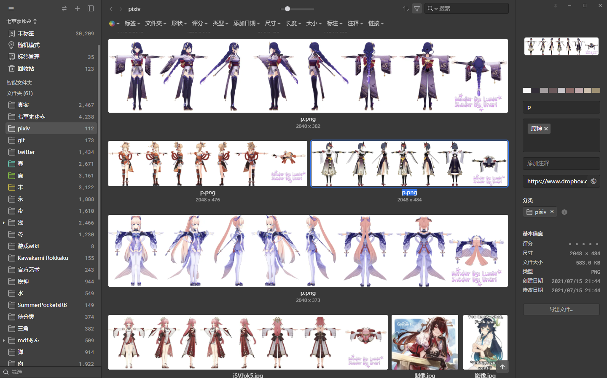Open the yellow 夏 folder
The height and width of the screenshot is (378, 607).
51,175
